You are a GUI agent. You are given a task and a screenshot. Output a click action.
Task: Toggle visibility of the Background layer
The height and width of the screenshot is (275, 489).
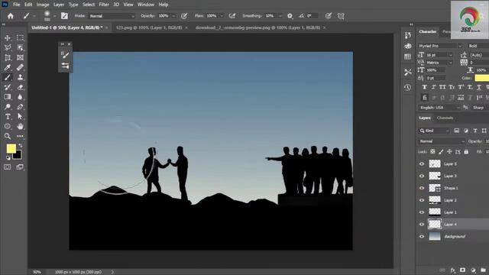coord(422,236)
